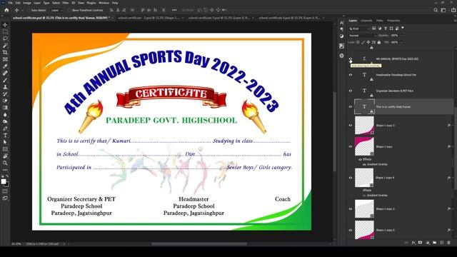Switch to the Paths panel tab
This screenshot has height=257, width=457.
[379, 21]
